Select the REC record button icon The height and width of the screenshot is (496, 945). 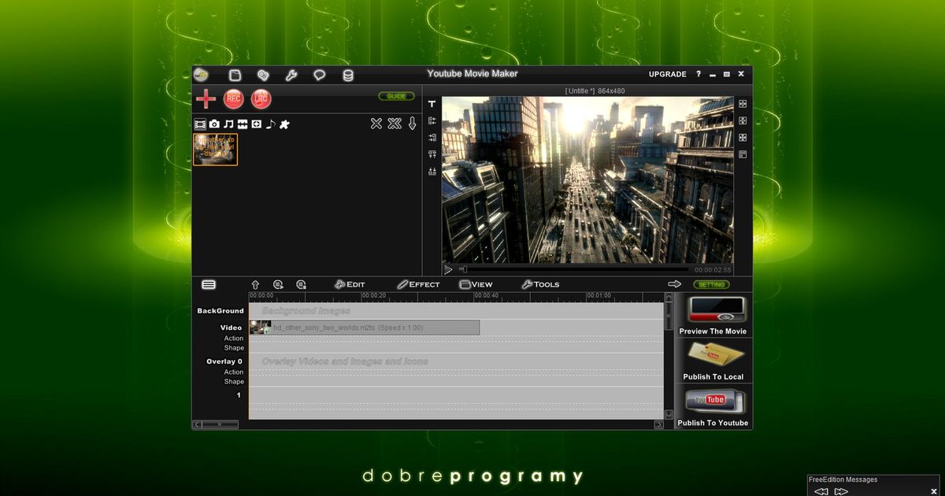[x=232, y=98]
